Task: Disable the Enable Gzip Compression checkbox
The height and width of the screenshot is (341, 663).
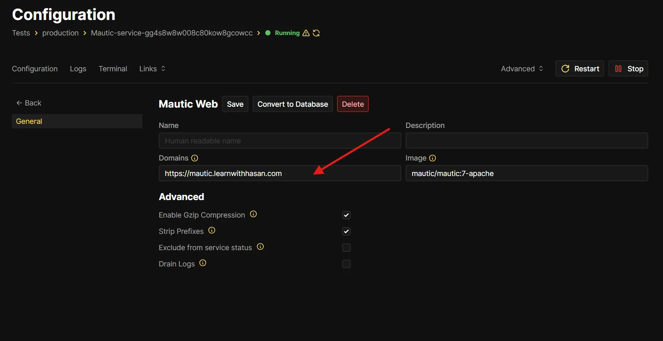Action: click(346, 215)
